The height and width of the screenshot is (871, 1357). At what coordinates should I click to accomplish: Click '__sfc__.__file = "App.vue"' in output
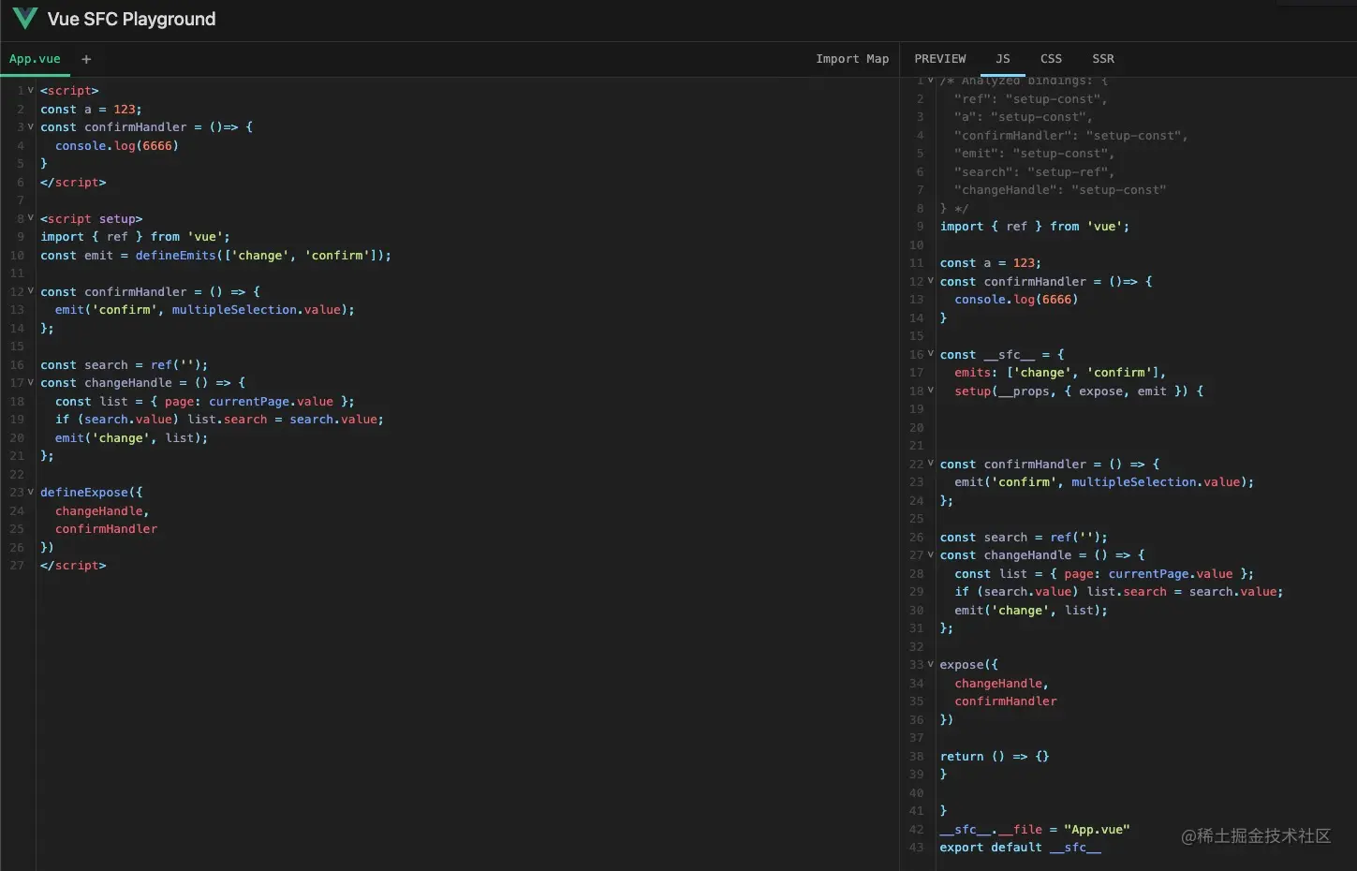point(1035,830)
